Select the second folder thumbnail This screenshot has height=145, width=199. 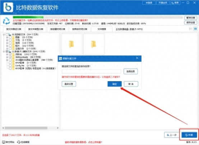coord(94,44)
